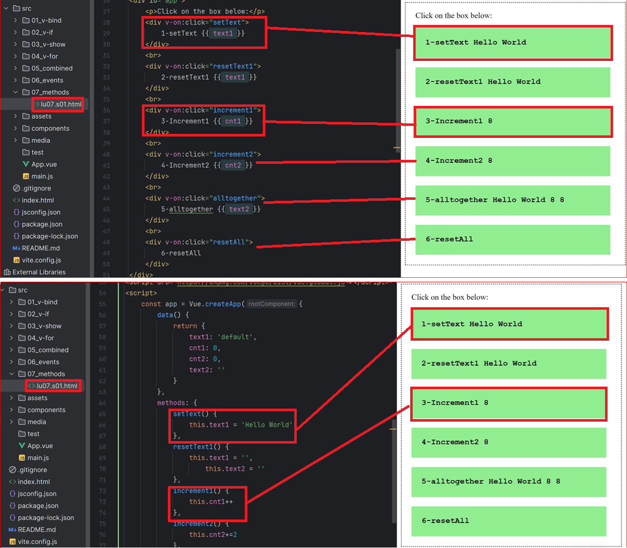Viewport: 627px width, 548px height.
Task: Click the '6-resetAll' box in the lower preview
Action: pos(509,521)
